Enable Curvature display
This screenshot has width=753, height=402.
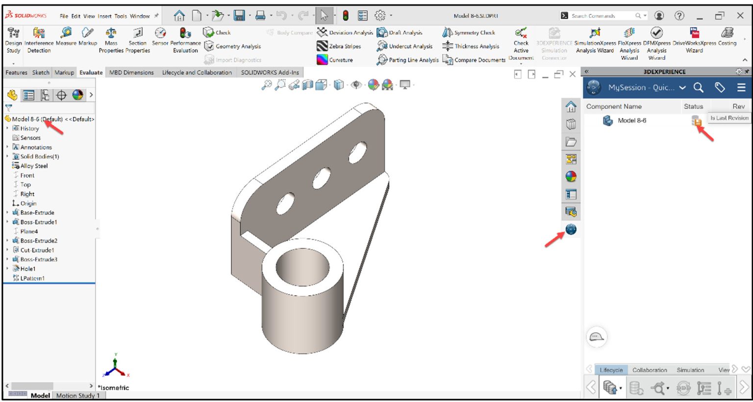[x=340, y=60]
